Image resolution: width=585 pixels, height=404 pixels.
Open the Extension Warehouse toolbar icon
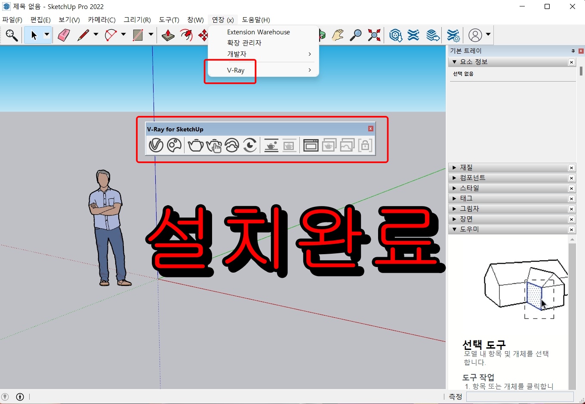[413, 35]
